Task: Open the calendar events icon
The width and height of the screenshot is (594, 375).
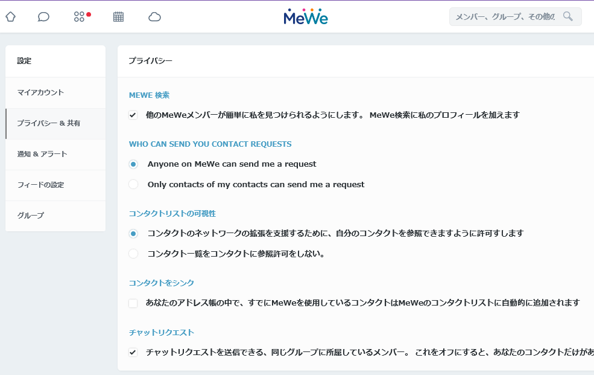Action: coord(119,17)
